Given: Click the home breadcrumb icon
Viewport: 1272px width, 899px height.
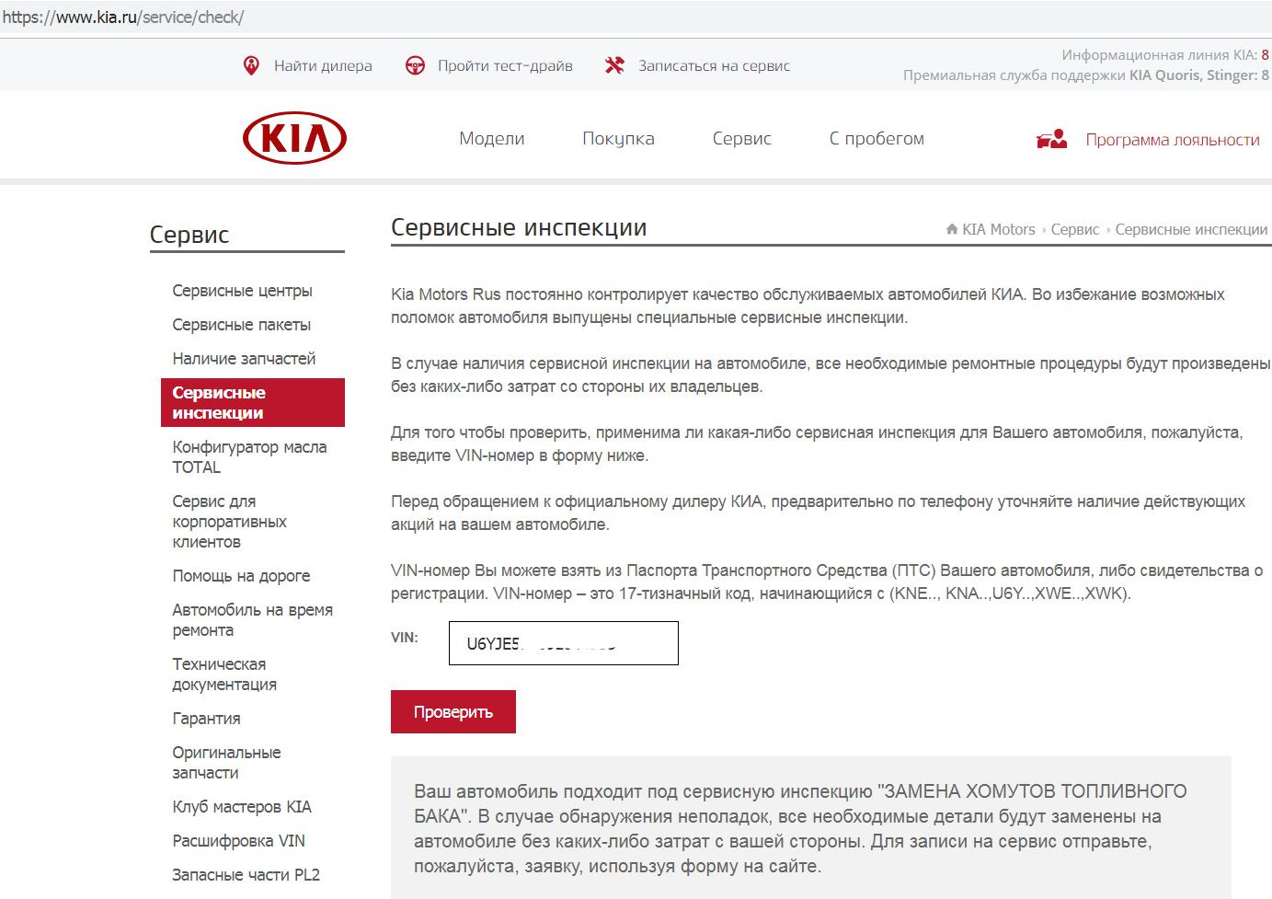Looking at the screenshot, I should pyautogui.click(x=952, y=229).
